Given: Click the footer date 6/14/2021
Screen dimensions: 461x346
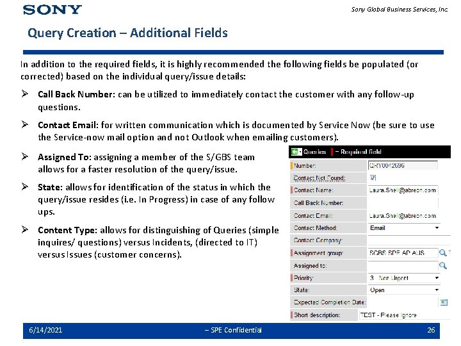Looking at the screenshot, I should point(45,330).
